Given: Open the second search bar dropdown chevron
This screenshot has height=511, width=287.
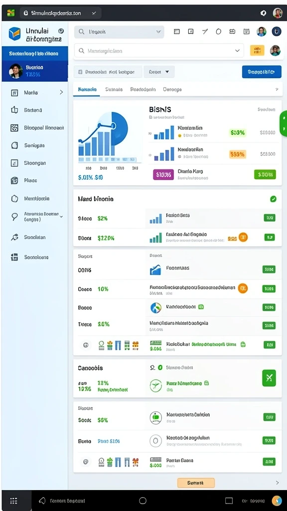Looking at the screenshot, I should pyautogui.click(x=237, y=51).
